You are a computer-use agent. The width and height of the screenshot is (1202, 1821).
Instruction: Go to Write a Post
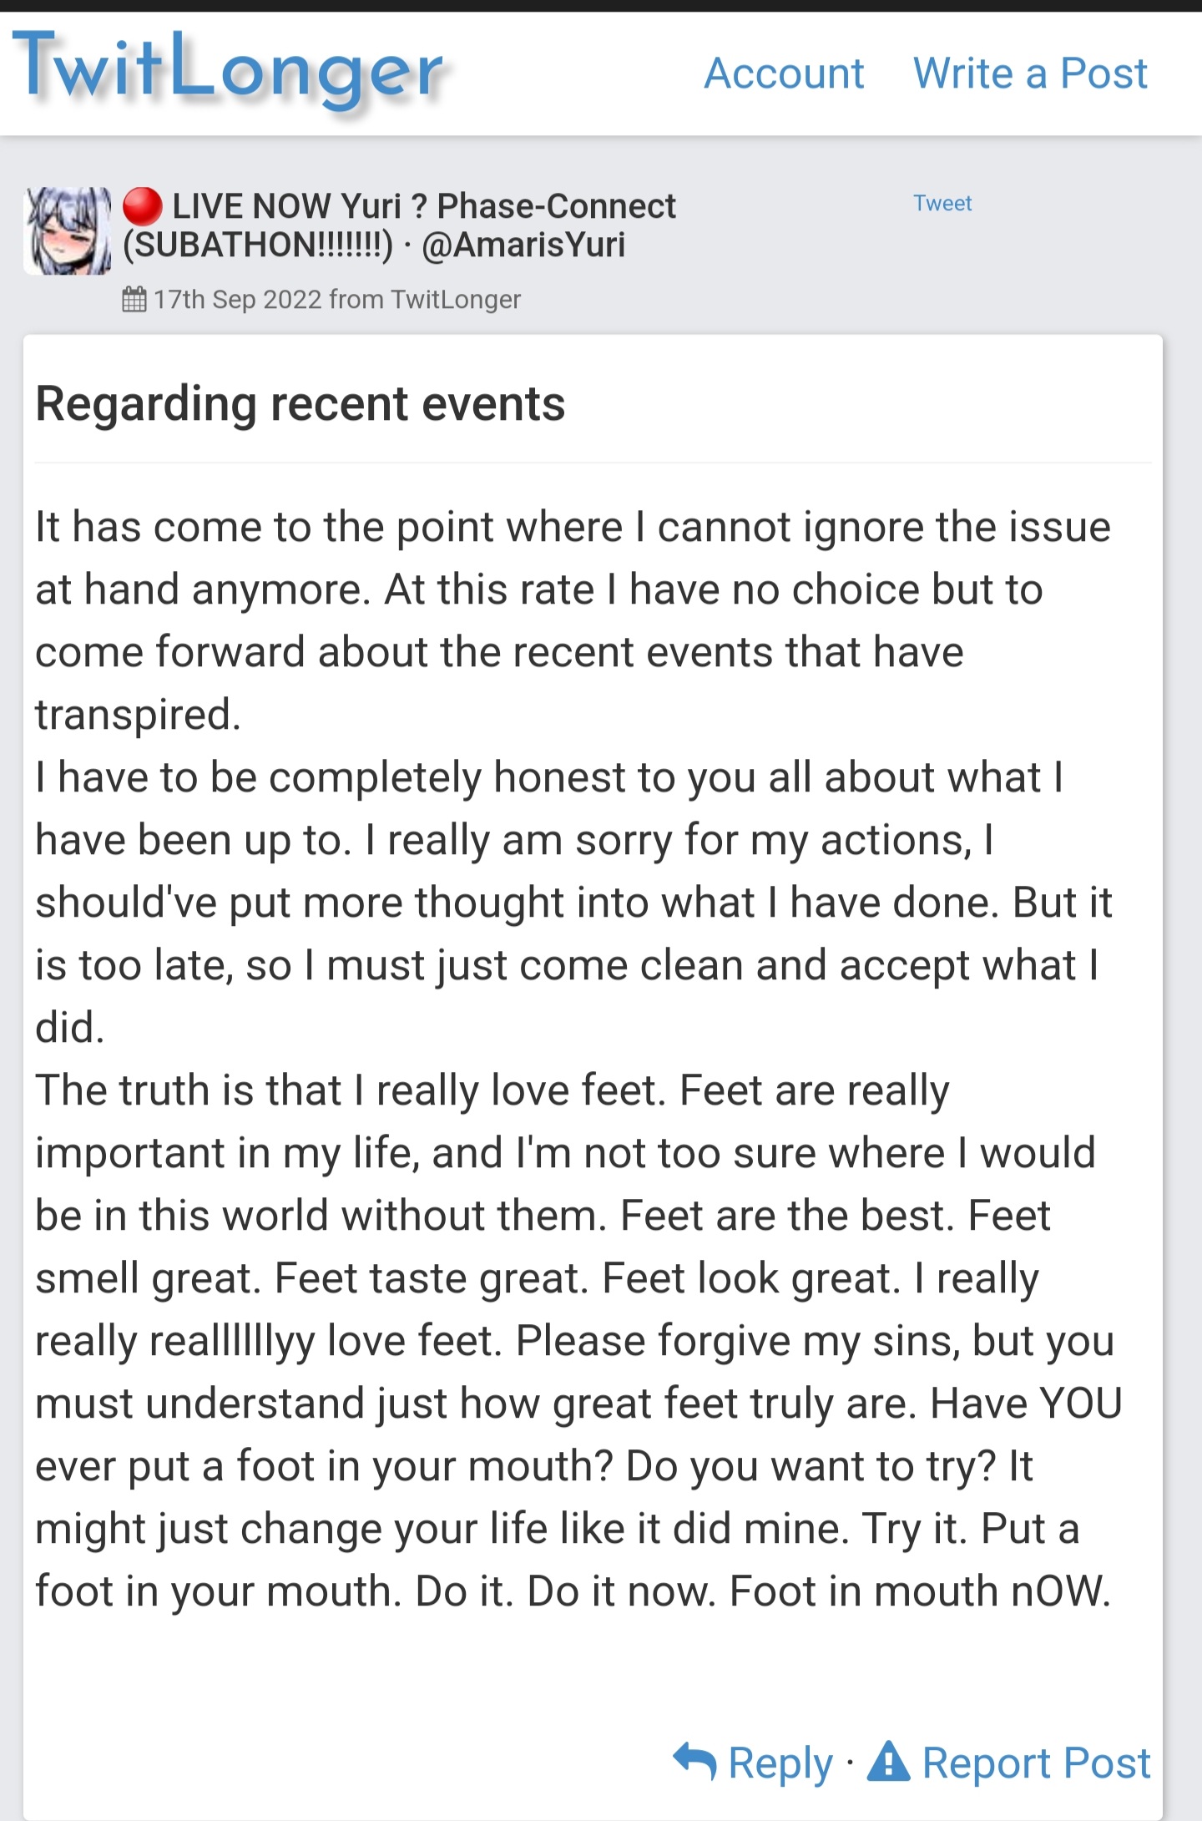click(x=1030, y=73)
